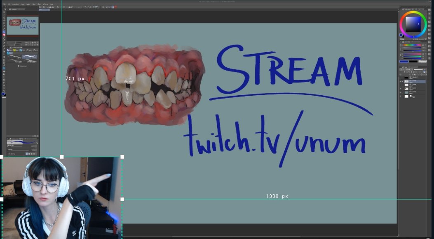Image resolution: width=434 pixels, height=239 pixels.
Task: Click the Navigator canvas preview thumbnail
Action: [x=22, y=26]
